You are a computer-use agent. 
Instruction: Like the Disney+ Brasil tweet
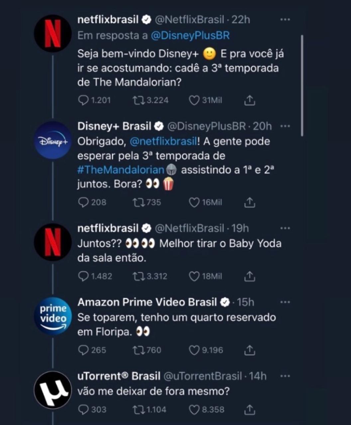[x=194, y=202]
